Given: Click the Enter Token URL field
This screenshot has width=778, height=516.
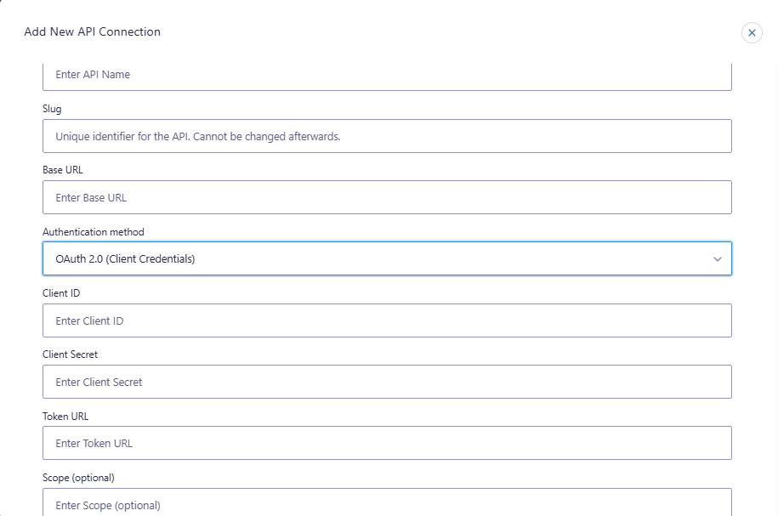Looking at the screenshot, I should [387, 443].
